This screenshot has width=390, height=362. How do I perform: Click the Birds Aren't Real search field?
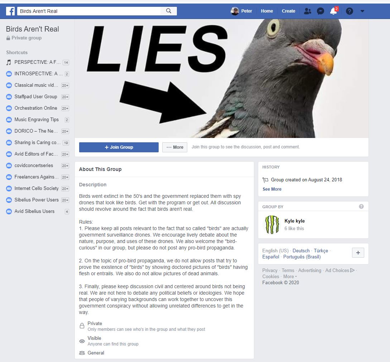coord(89,11)
